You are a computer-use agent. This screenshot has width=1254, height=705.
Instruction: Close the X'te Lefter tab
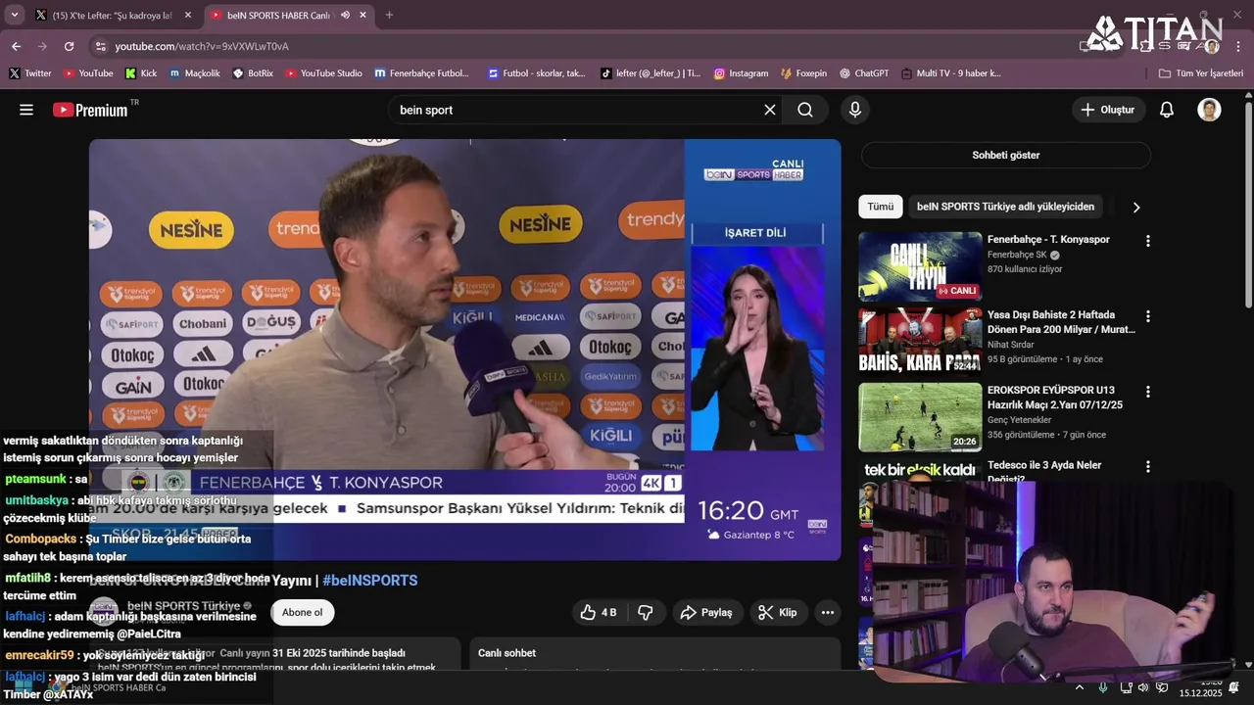coord(188,15)
